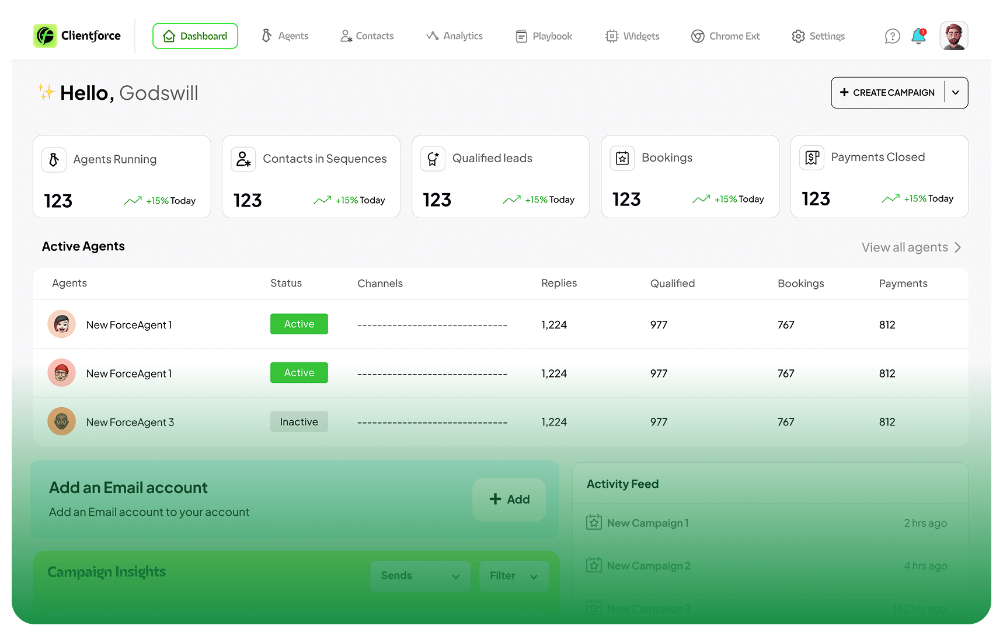This screenshot has width=1003, height=636.
Task: Click the Agents Running card icon
Action: tap(54, 159)
